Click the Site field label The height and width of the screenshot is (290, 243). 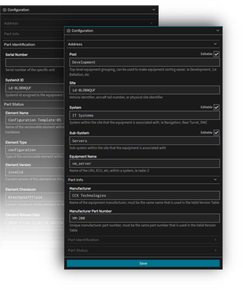(72, 83)
